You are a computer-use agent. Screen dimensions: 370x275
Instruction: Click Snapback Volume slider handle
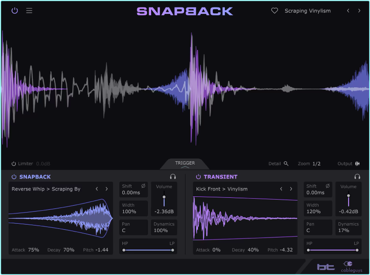(x=164, y=197)
